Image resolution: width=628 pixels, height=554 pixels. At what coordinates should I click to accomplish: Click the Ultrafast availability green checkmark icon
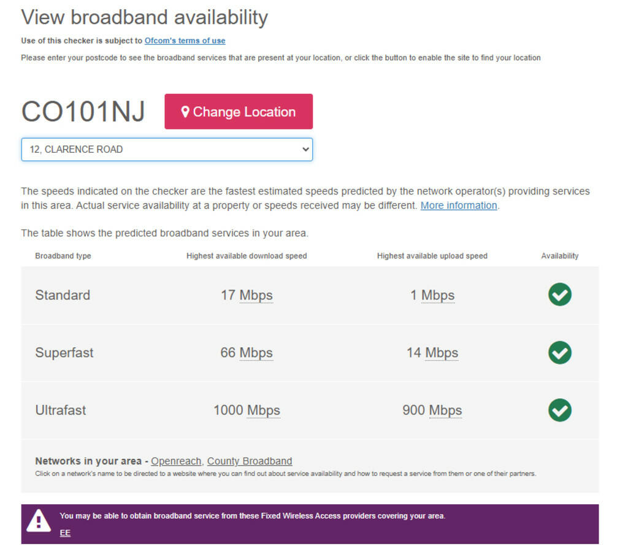click(559, 410)
